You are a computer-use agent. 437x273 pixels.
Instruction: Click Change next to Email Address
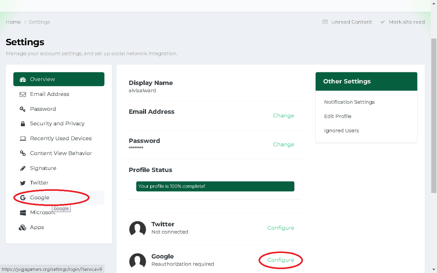[283, 116]
